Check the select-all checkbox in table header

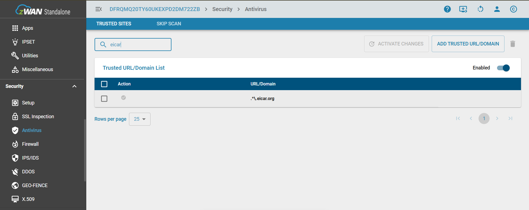click(104, 84)
